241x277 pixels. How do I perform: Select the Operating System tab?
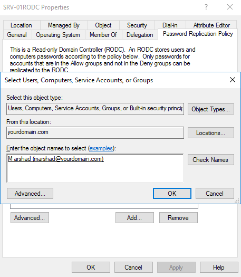pos(58,35)
